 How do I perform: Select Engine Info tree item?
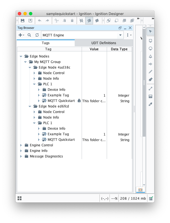click(38, 151)
